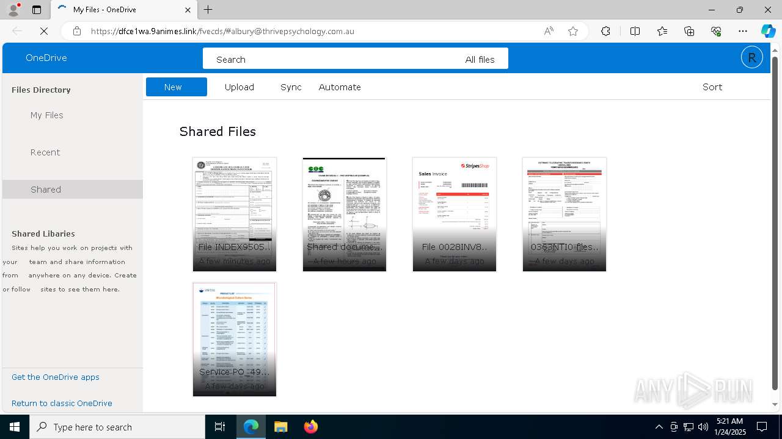This screenshot has height=439, width=782.
Task: Open the Shared document thumbnail
Action: (345, 214)
